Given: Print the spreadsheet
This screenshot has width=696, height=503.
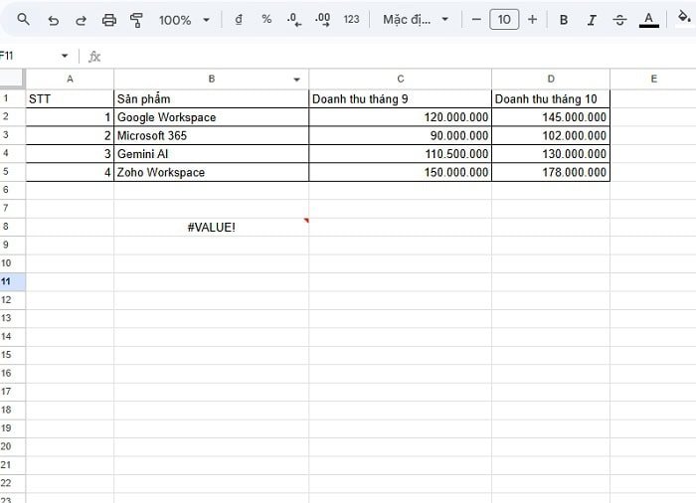Looking at the screenshot, I should point(109,20).
